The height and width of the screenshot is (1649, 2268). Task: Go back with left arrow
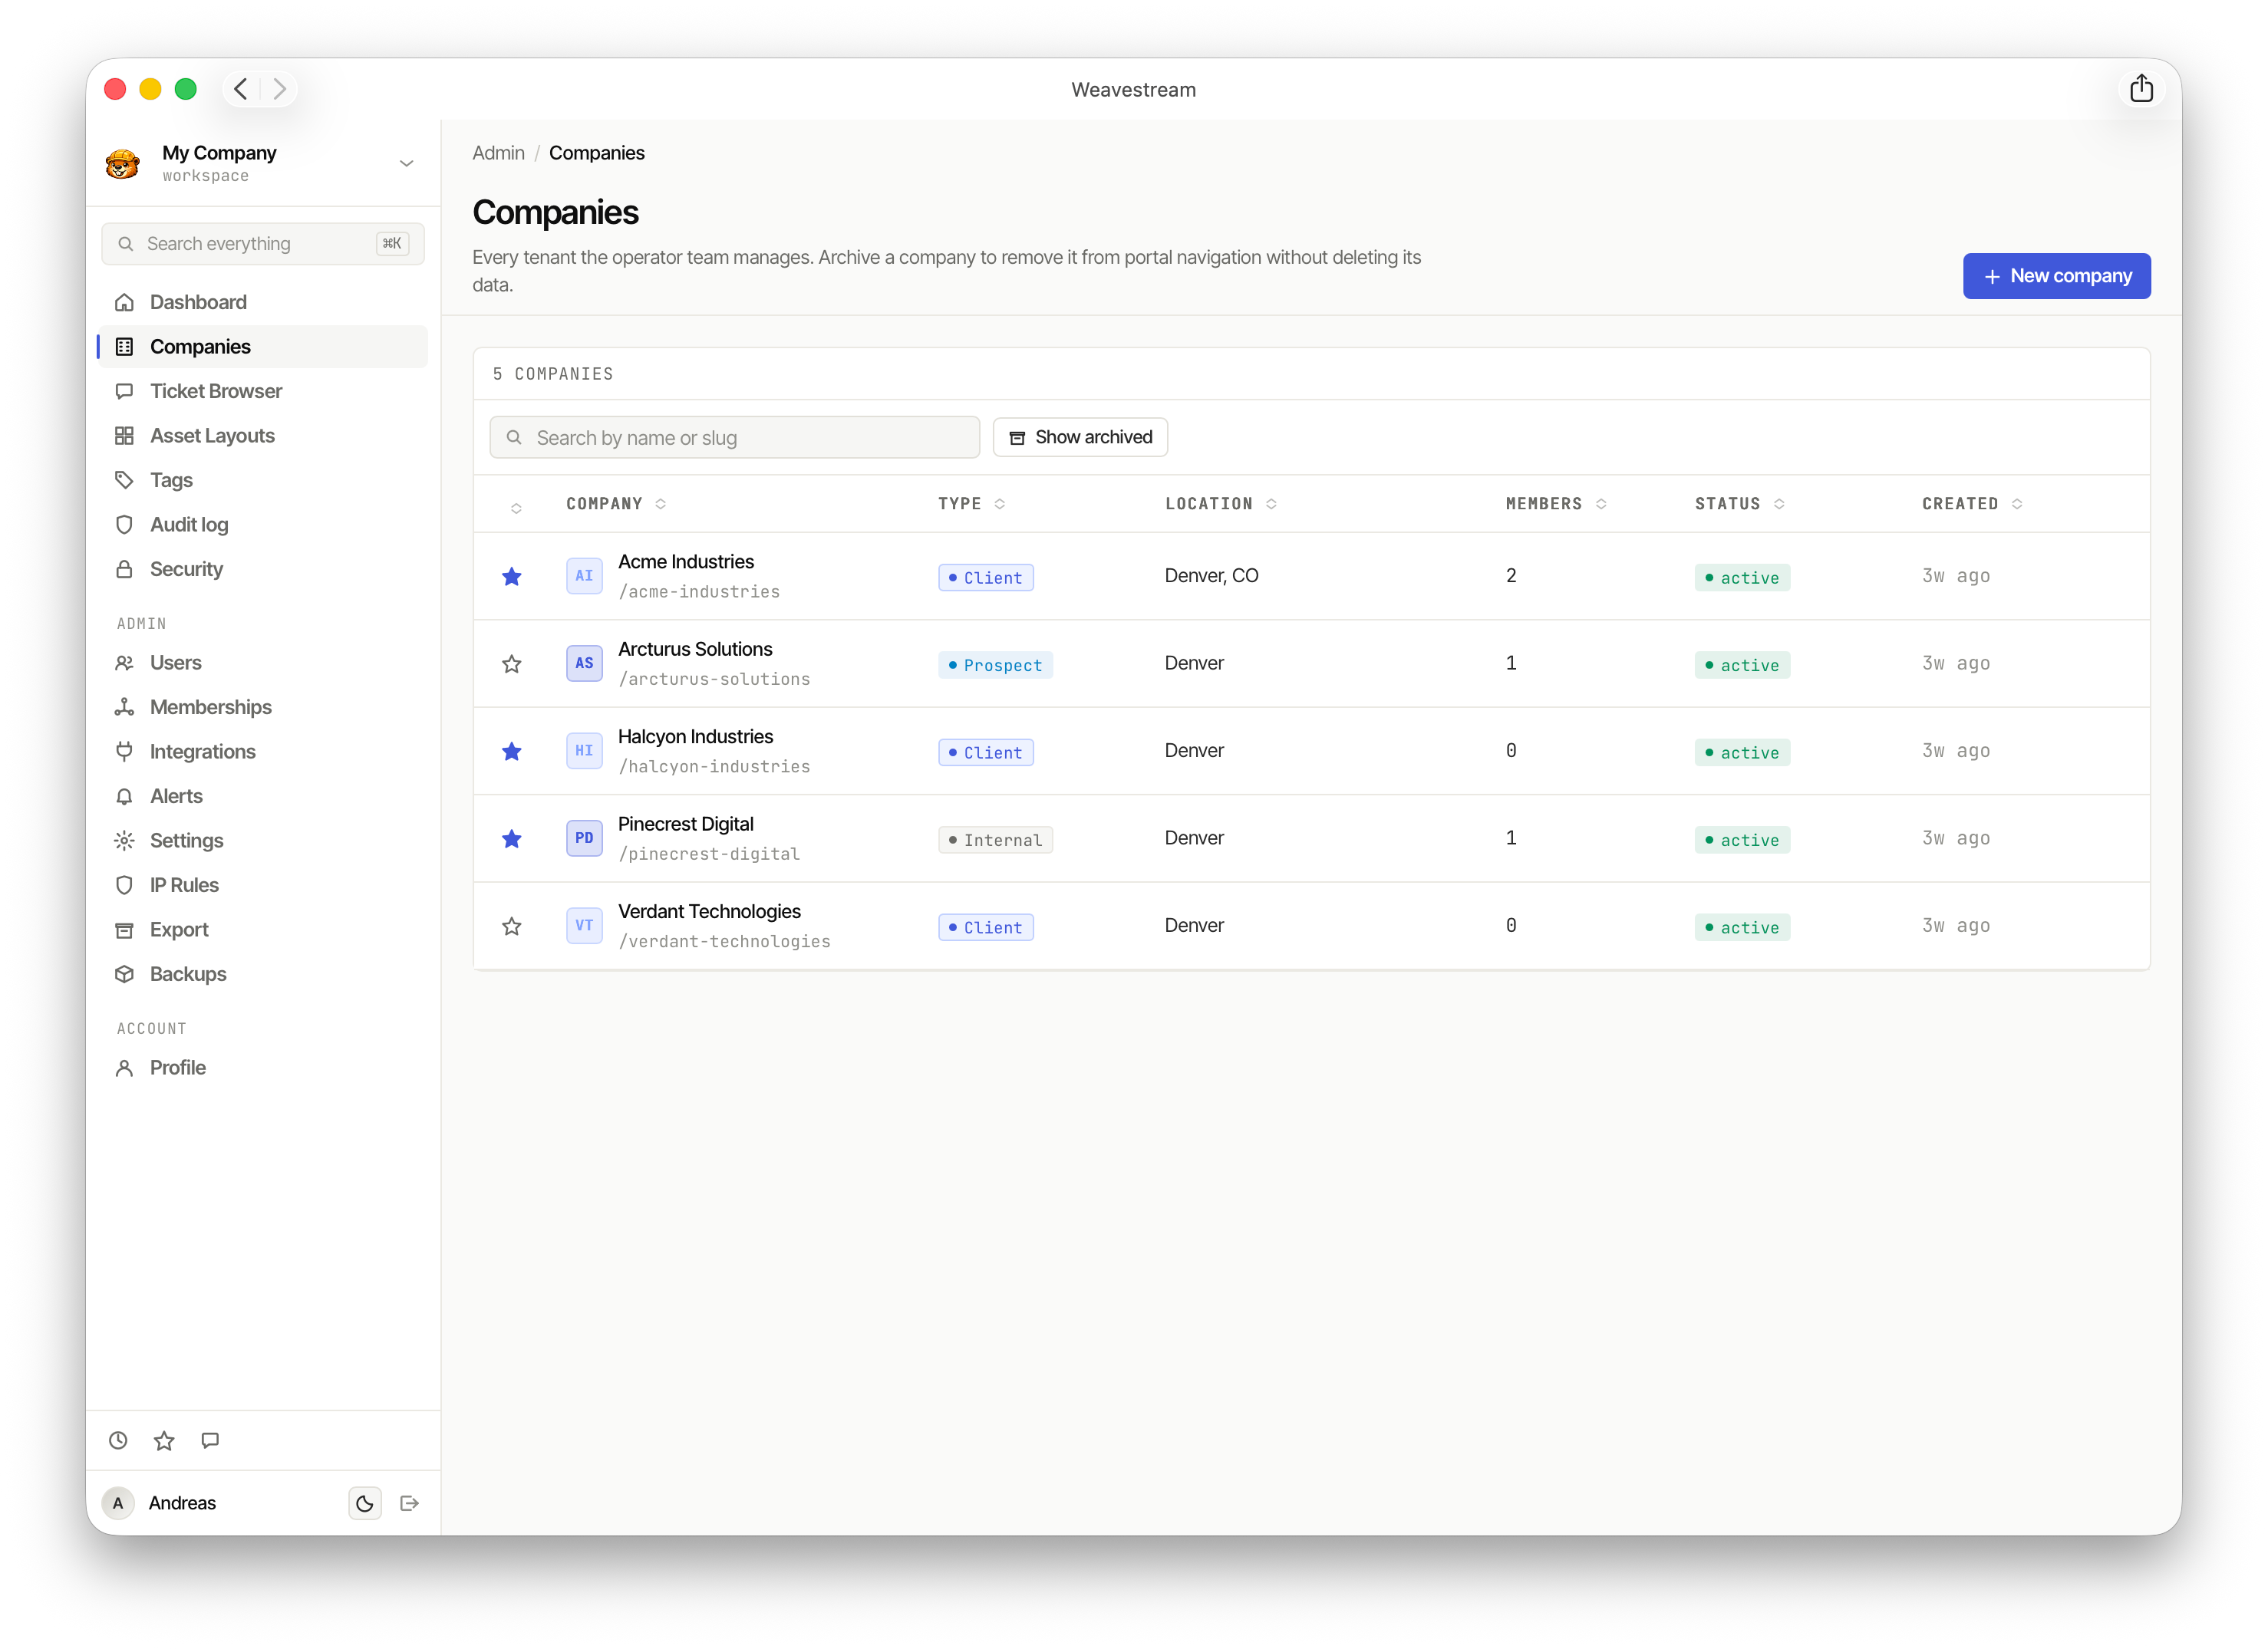coord(241,89)
